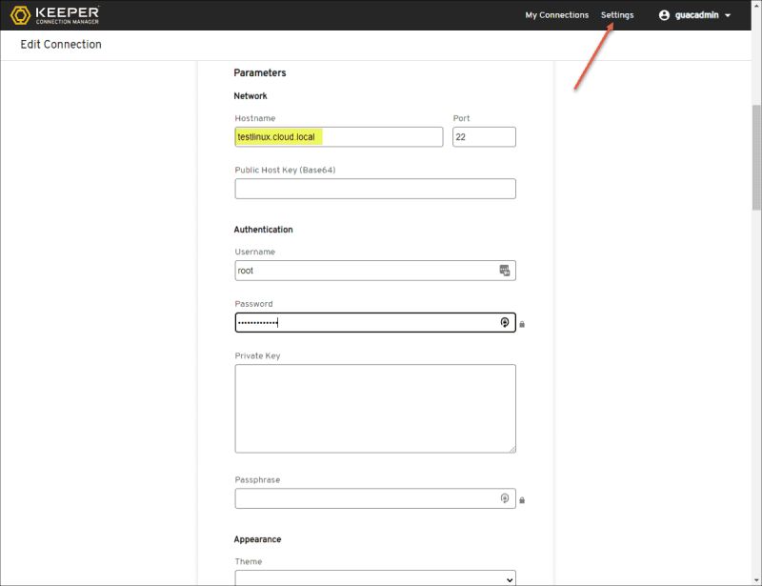Click the Password field
Viewport: 762px width, 586px height.
point(362,321)
